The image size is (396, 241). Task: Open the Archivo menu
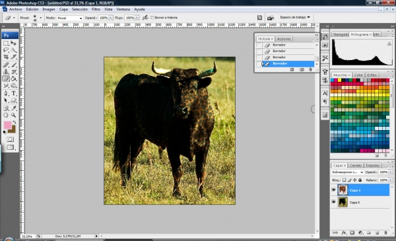point(15,9)
